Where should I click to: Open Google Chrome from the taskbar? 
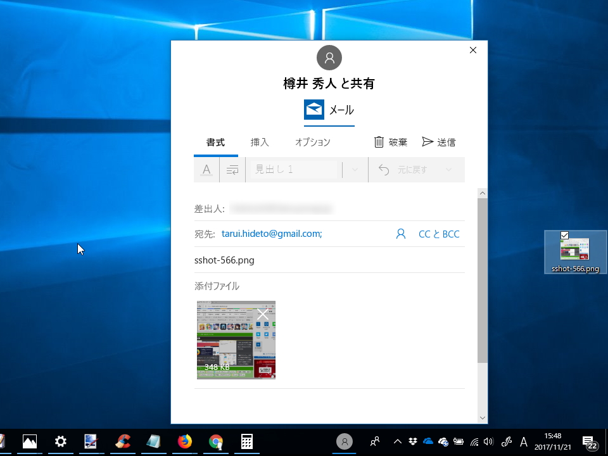point(215,441)
